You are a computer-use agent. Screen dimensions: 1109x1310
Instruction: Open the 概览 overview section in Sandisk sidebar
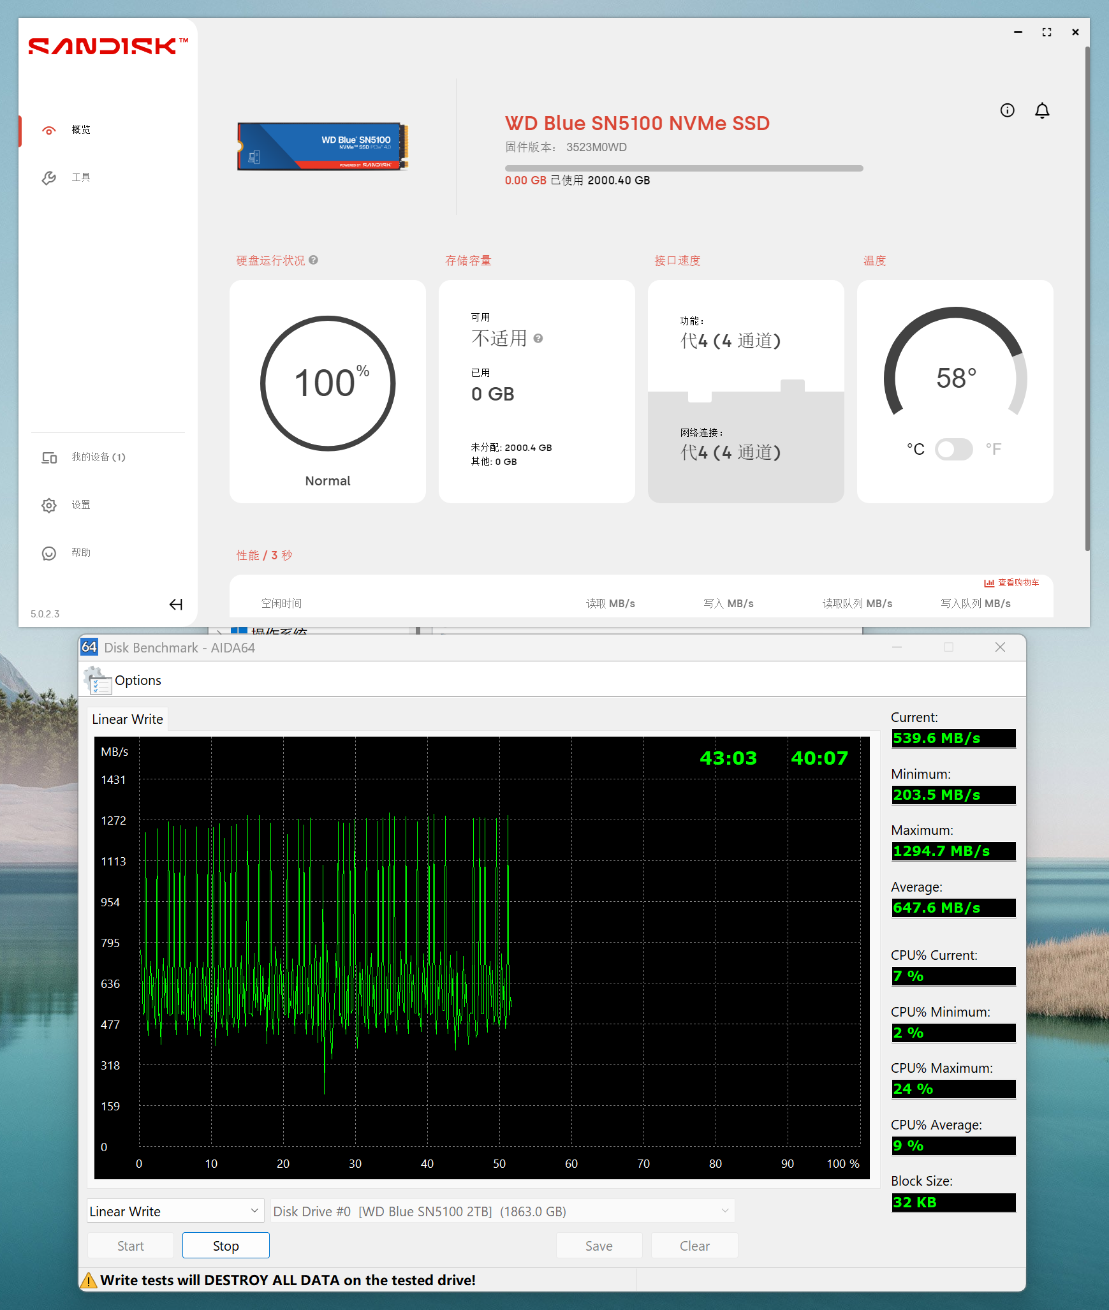click(81, 129)
